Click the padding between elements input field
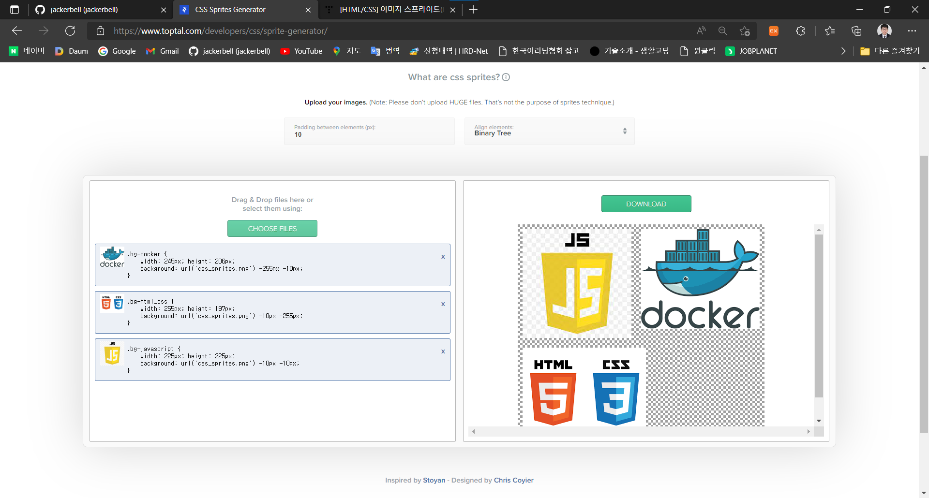The image size is (929, 498). coord(369,131)
